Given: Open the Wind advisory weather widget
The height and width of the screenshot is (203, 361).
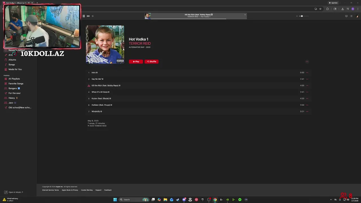Looking at the screenshot, I should pyautogui.click(x=11, y=200).
